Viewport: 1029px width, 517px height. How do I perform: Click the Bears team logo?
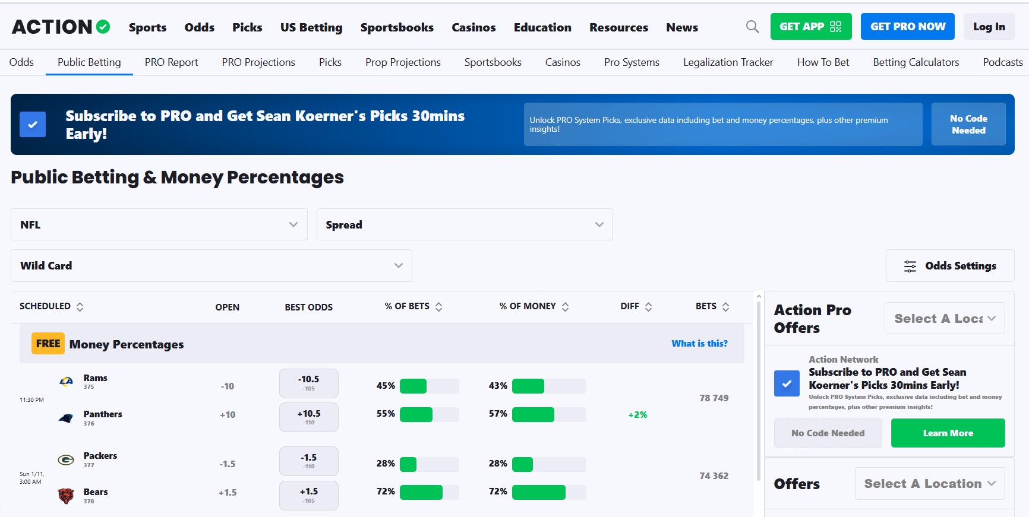66,496
